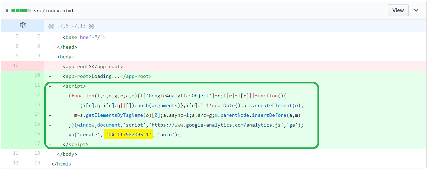Click the added app-root Loading... line
Image resolution: width=427 pixels, height=170 pixels.
pos(107,76)
